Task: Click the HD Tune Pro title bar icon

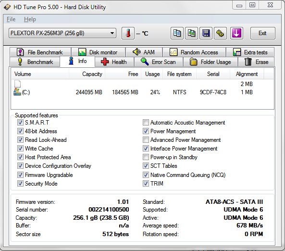Action: 7,7
